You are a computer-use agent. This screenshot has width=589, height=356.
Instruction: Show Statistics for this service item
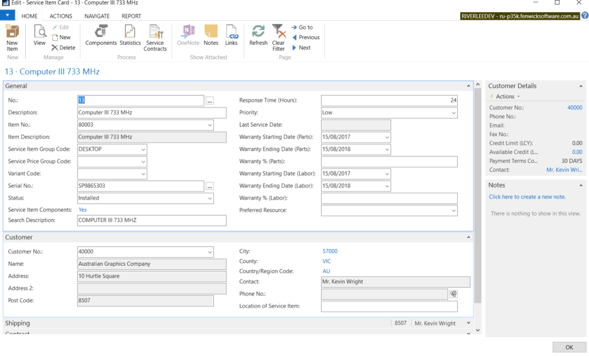[130, 35]
